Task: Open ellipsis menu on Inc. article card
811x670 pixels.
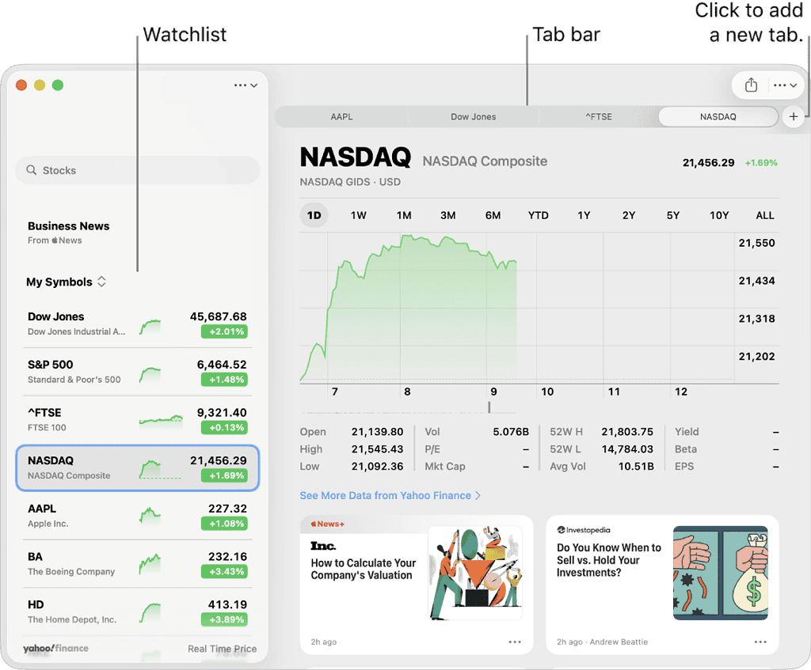Action: tap(515, 642)
